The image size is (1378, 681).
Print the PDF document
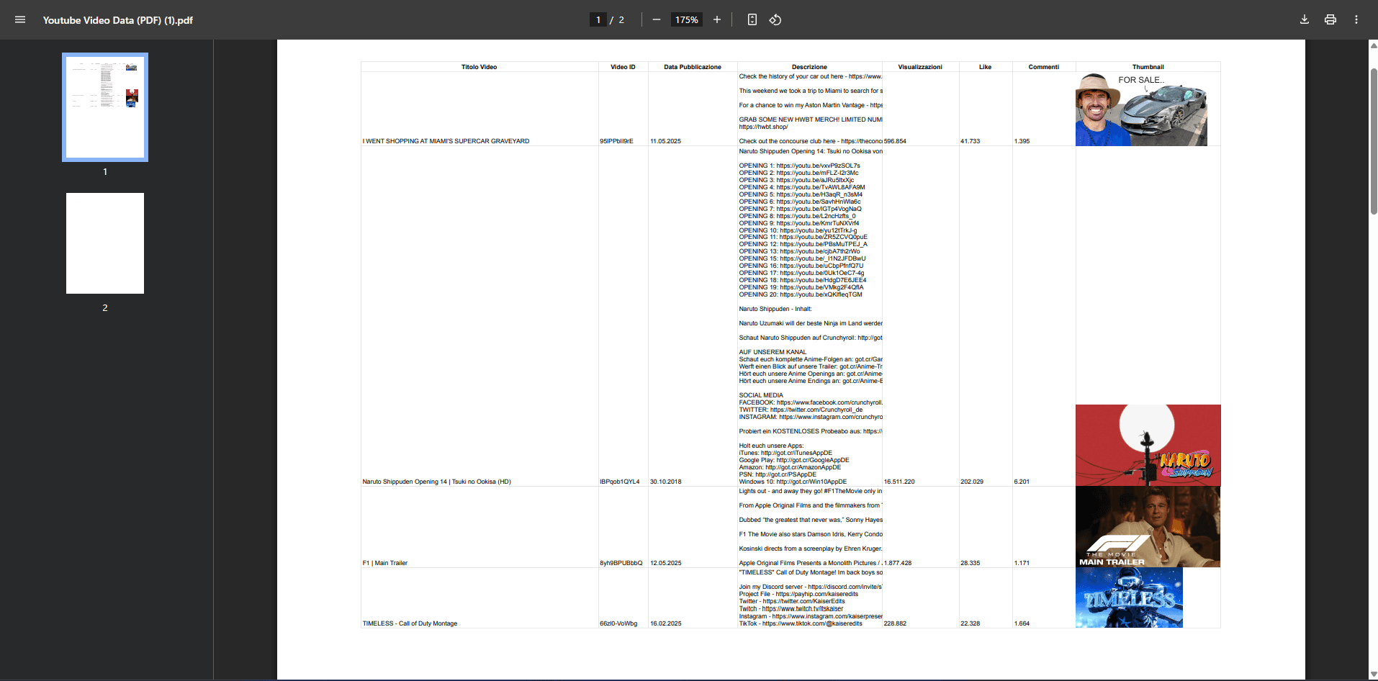[x=1330, y=19]
